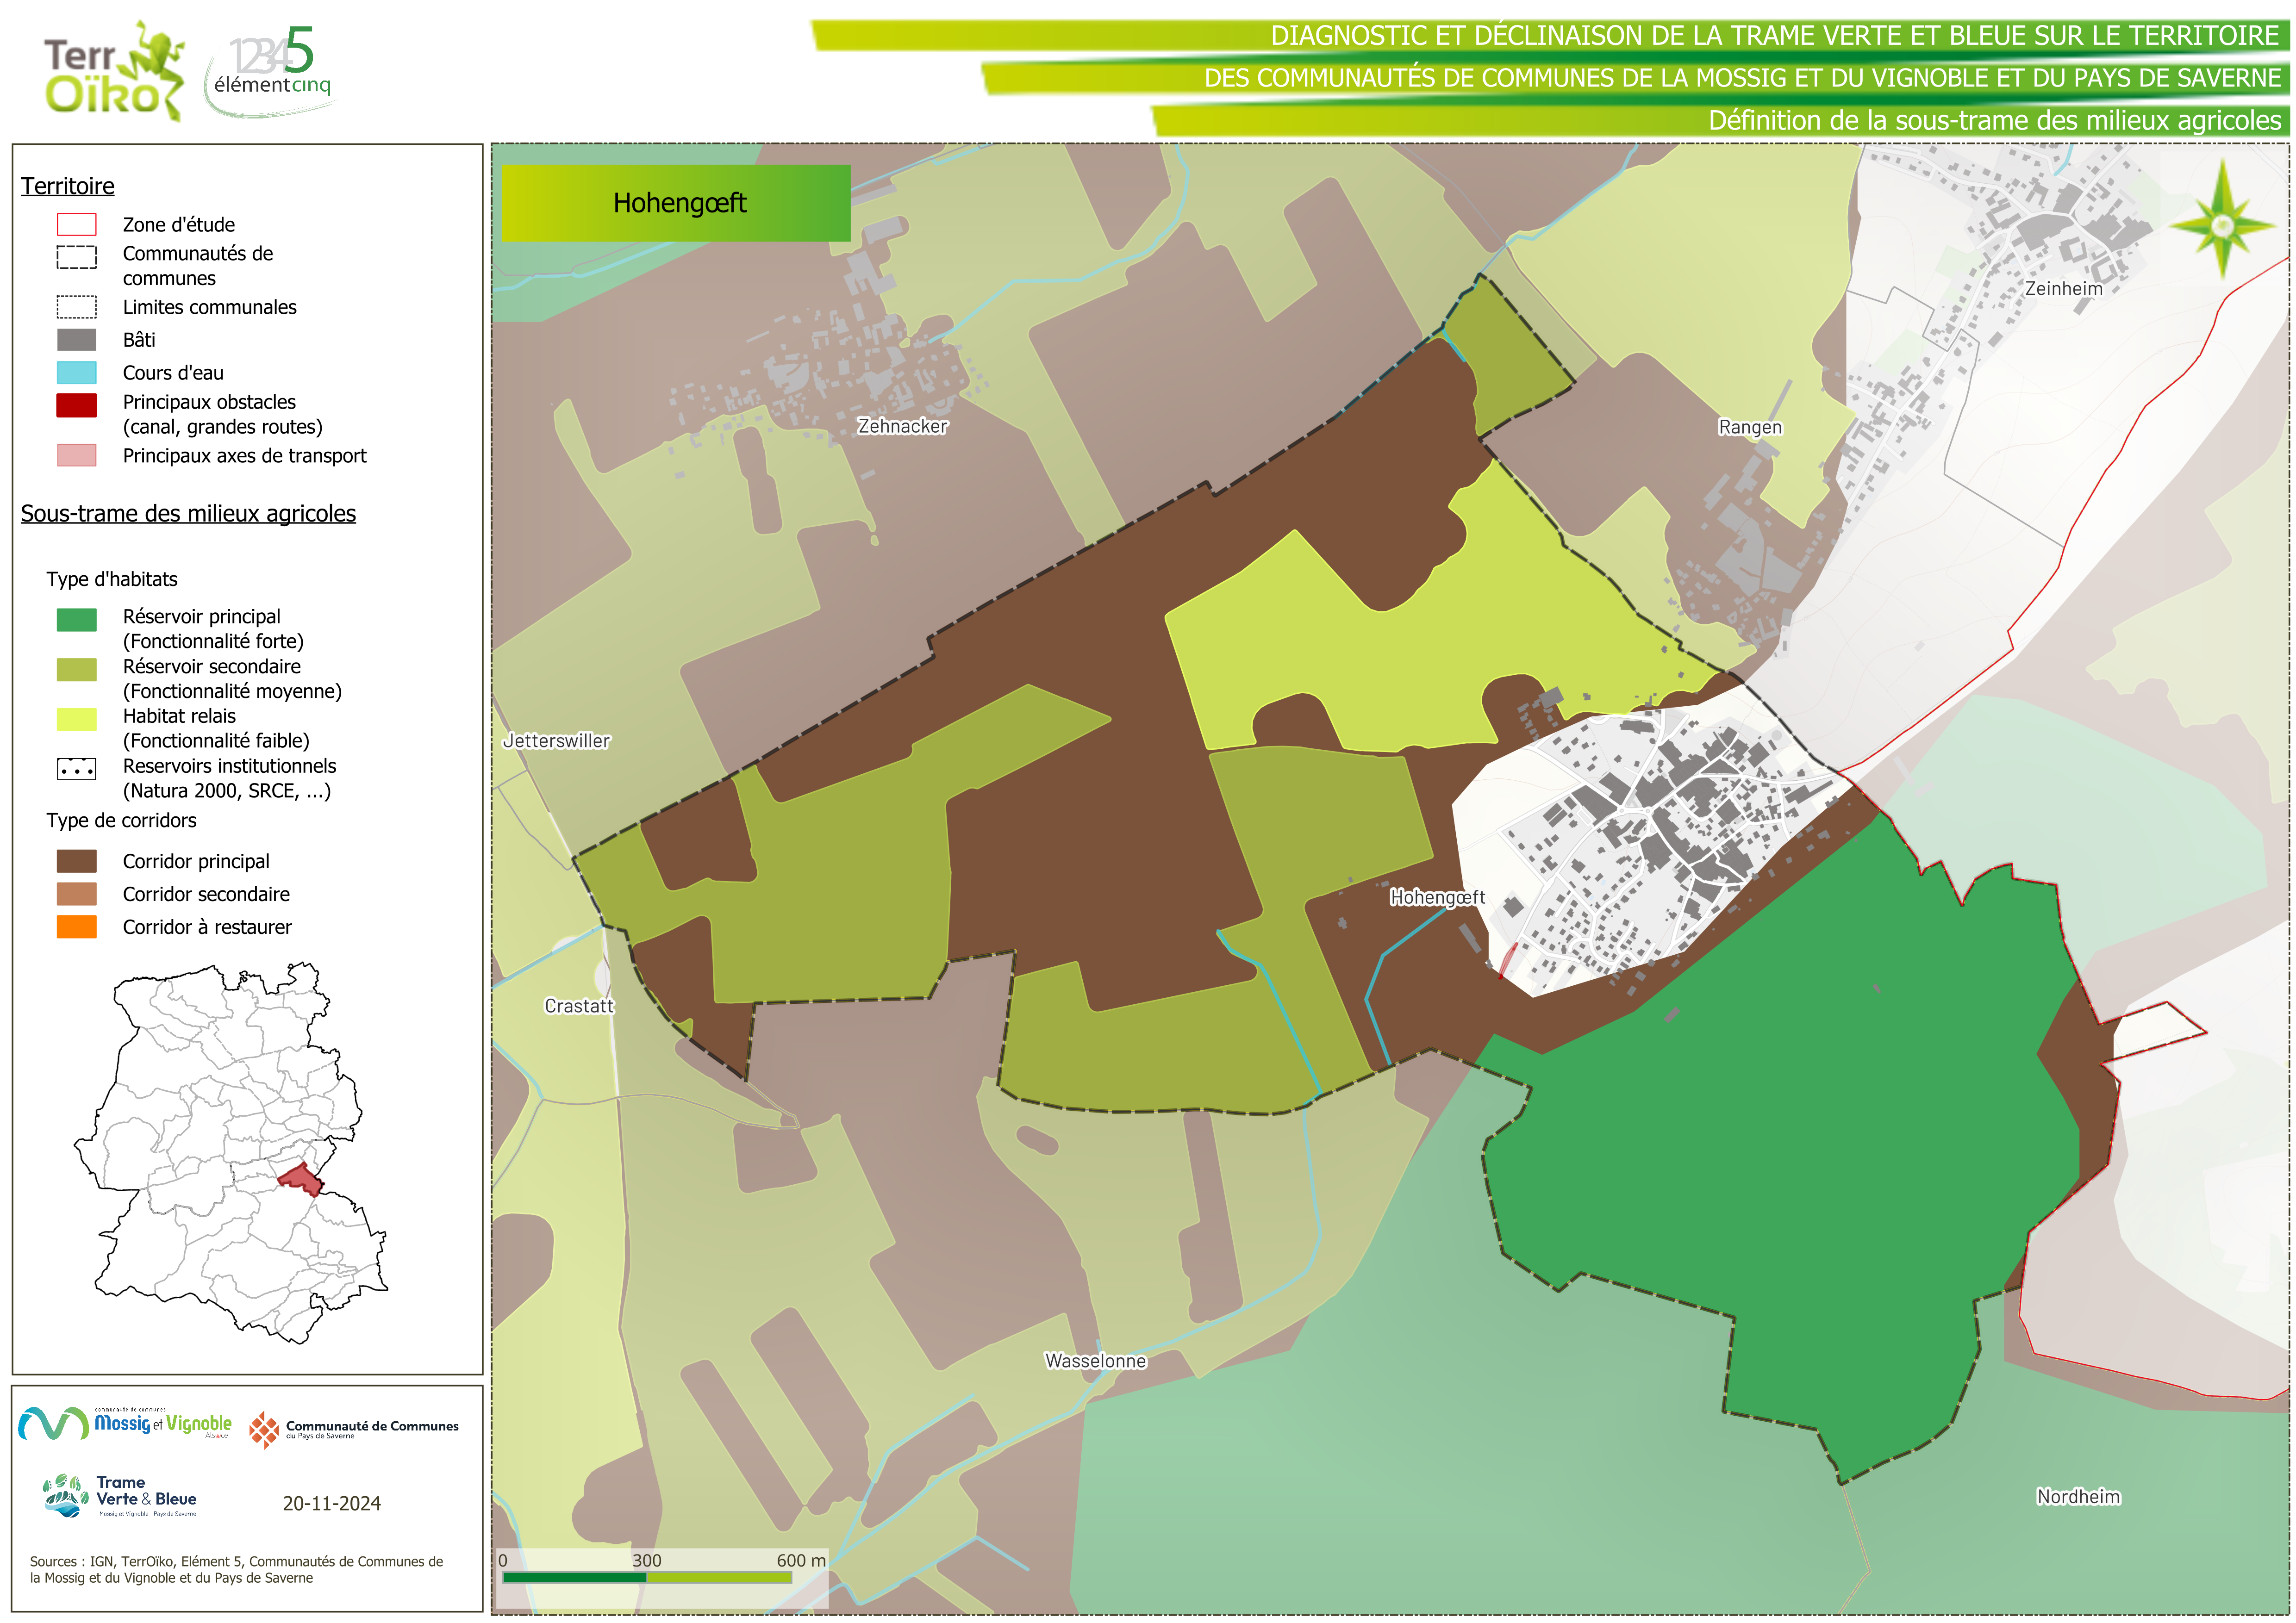Click the Réservoir principal green swatch
This screenshot has width=2296, height=1623.
(x=77, y=620)
